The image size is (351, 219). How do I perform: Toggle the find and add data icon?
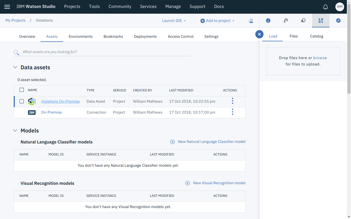coord(321,21)
